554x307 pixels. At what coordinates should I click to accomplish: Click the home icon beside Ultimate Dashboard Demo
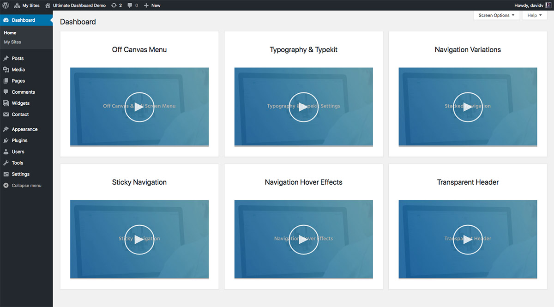(48, 5)
